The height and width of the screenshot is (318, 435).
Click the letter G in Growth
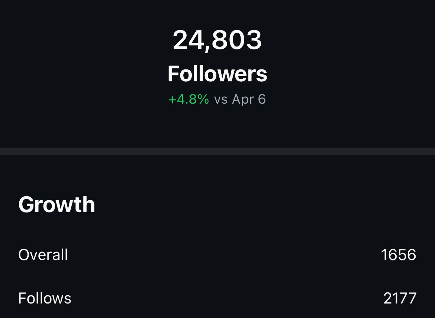point(26,205)
